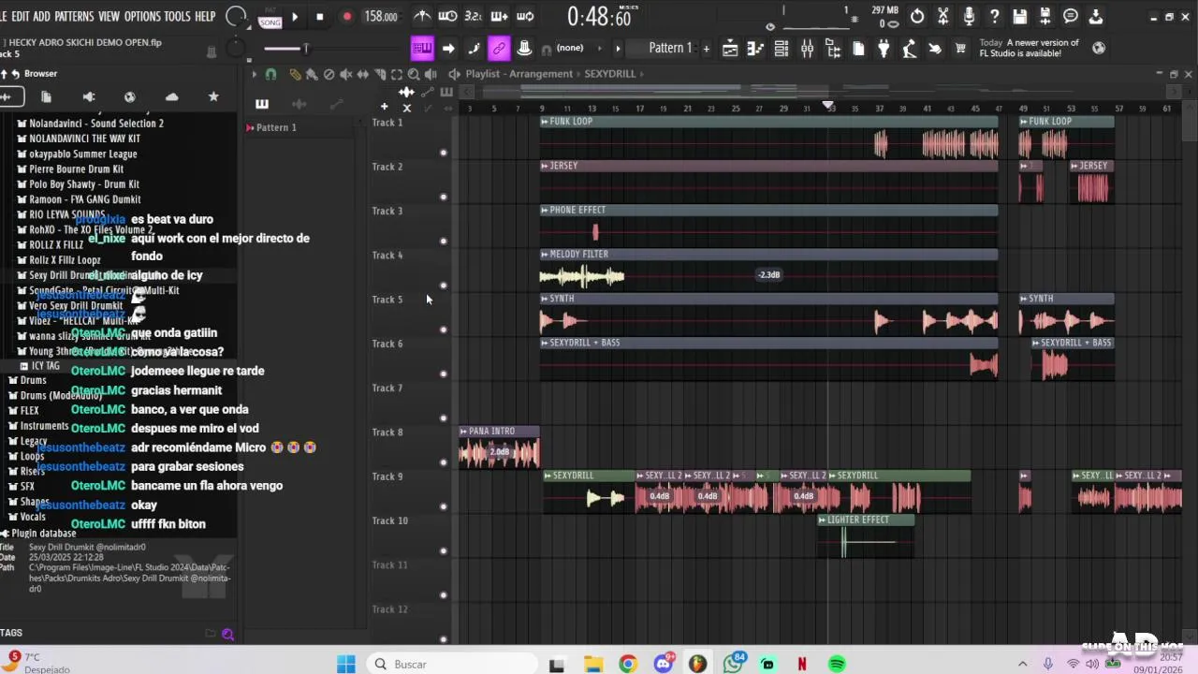
Task: Toggle the metronome
Action: (x=423, y=17)
